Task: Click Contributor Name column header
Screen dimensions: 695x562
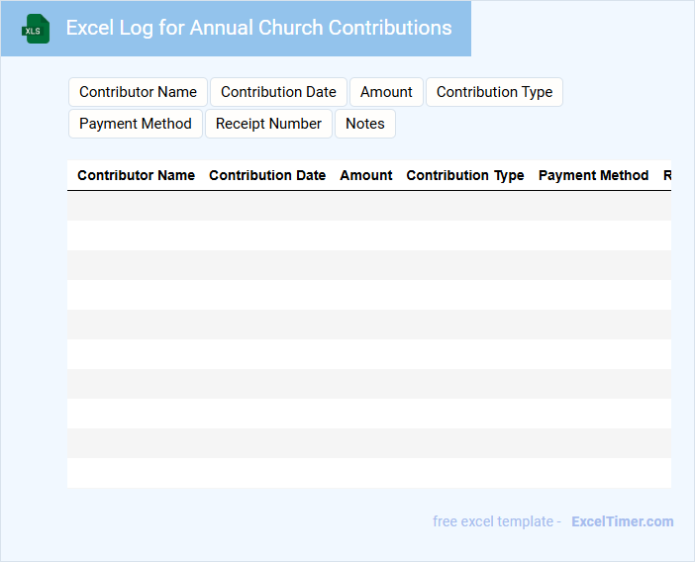Action: tap(136, 175)
